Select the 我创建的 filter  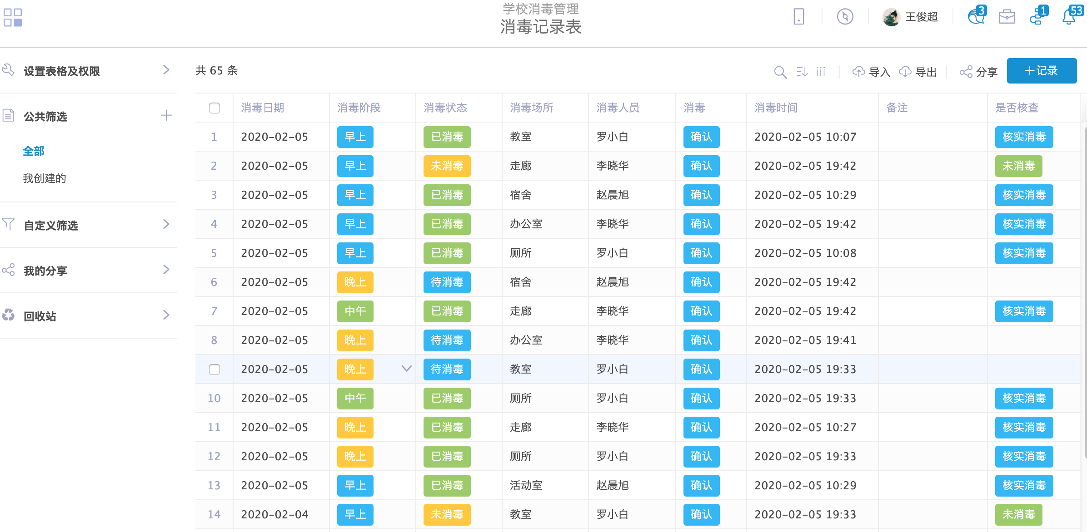pyautogui.click(x=45, y=178)
